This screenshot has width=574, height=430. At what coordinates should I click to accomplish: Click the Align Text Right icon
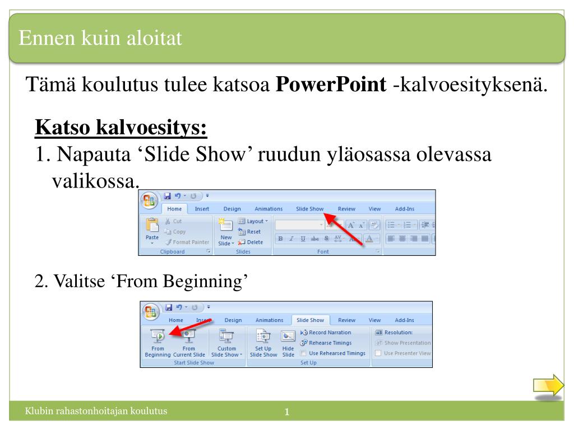click(414, 239)
